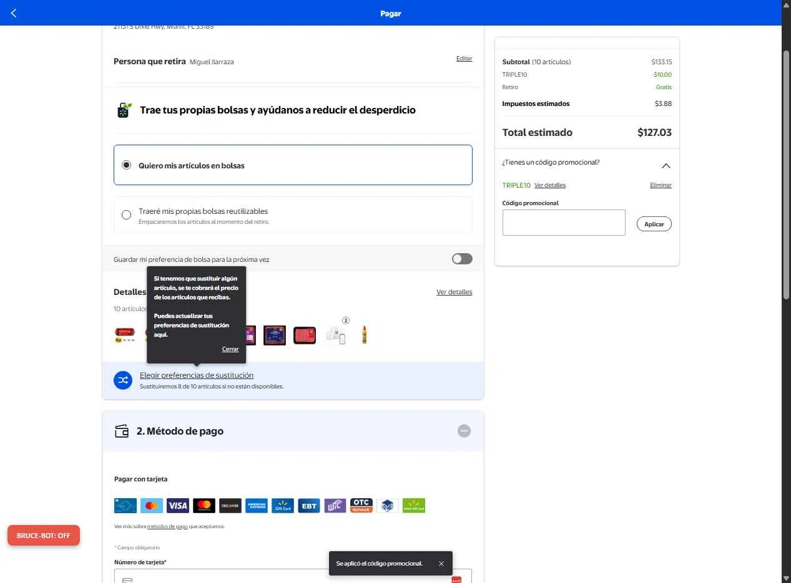
Task: Focus the Código promocional input field
Action: click(564, 223)
